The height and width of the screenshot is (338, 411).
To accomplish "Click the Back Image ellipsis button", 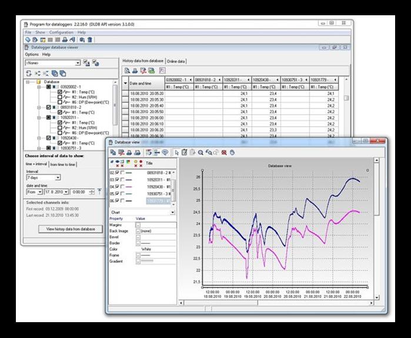I will (x=138, y=231).
